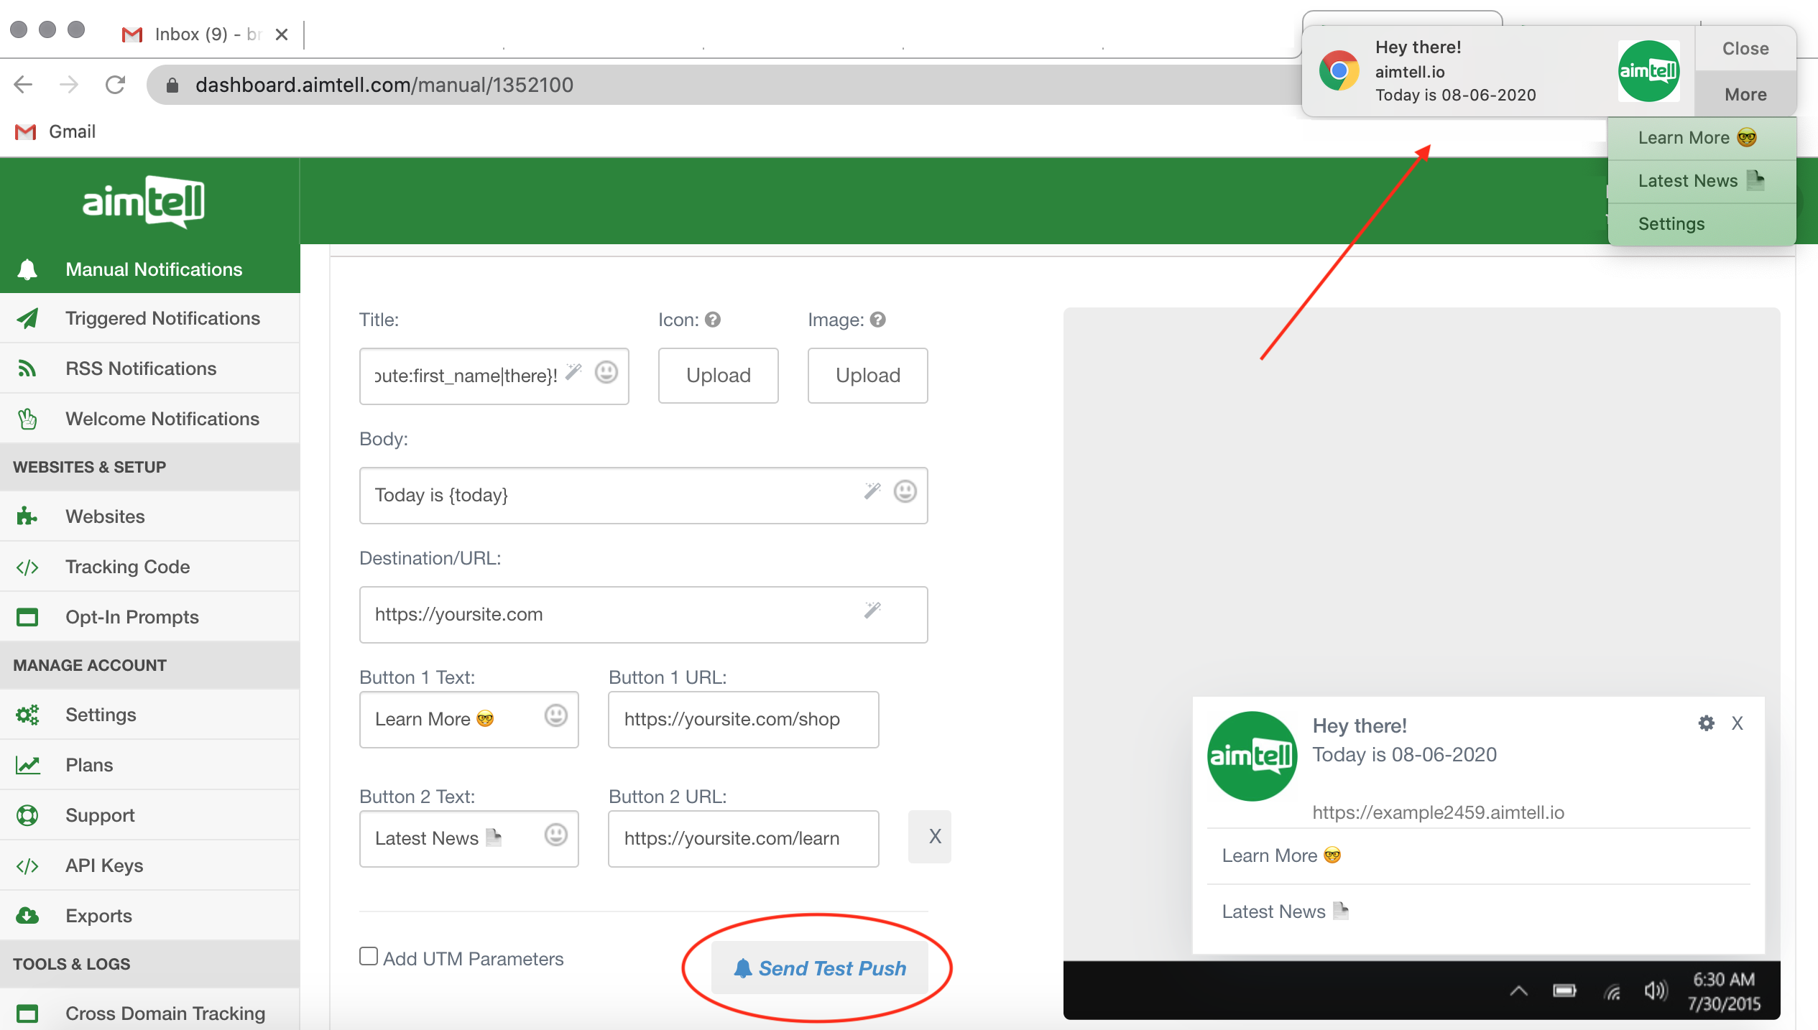This screenshot has height=1030, width=1818.
Task: Click the wand icon in Destination/URL field
Action: click(872, 611)
